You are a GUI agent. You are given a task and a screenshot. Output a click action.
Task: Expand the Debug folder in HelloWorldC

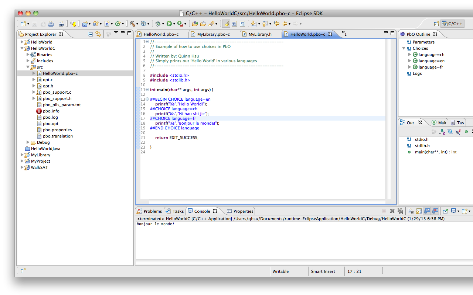click(x=28, y=142)
